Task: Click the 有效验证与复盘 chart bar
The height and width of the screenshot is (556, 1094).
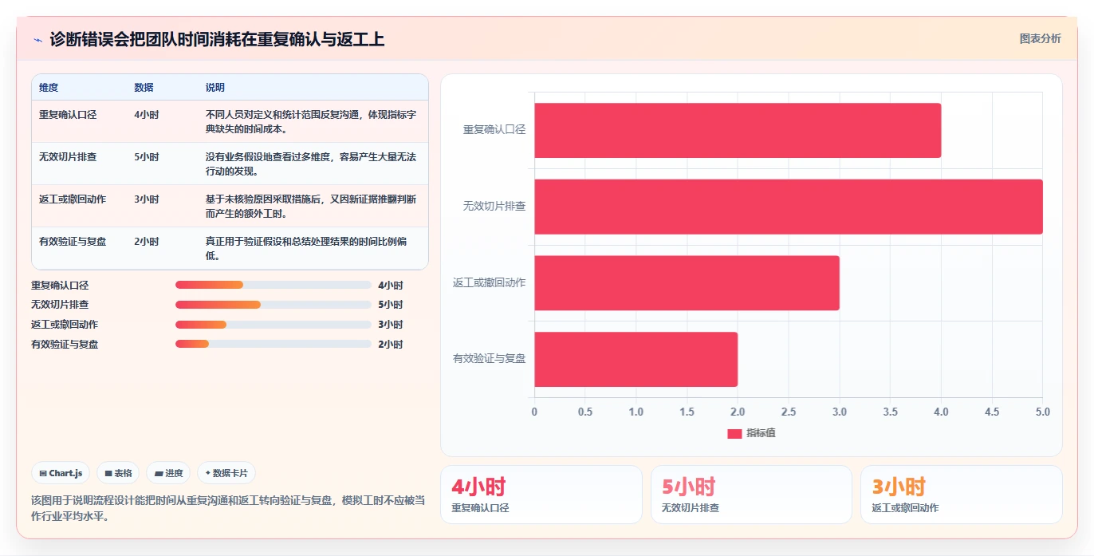Action: 636,359
